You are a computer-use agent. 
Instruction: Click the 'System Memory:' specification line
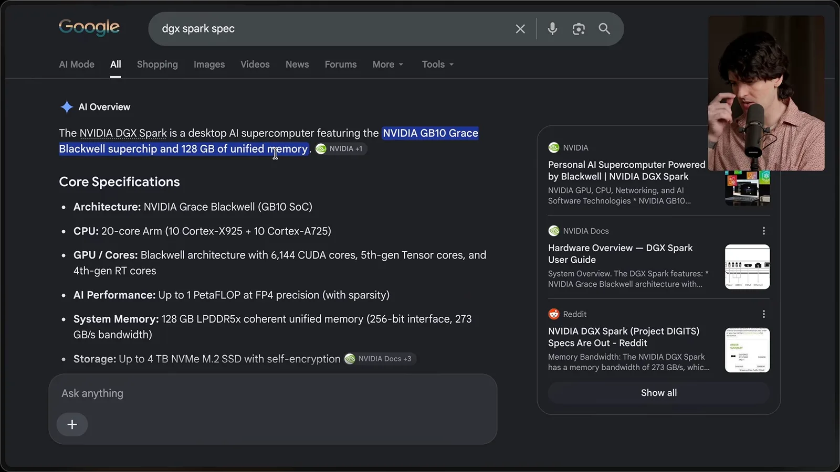point(272,327)
